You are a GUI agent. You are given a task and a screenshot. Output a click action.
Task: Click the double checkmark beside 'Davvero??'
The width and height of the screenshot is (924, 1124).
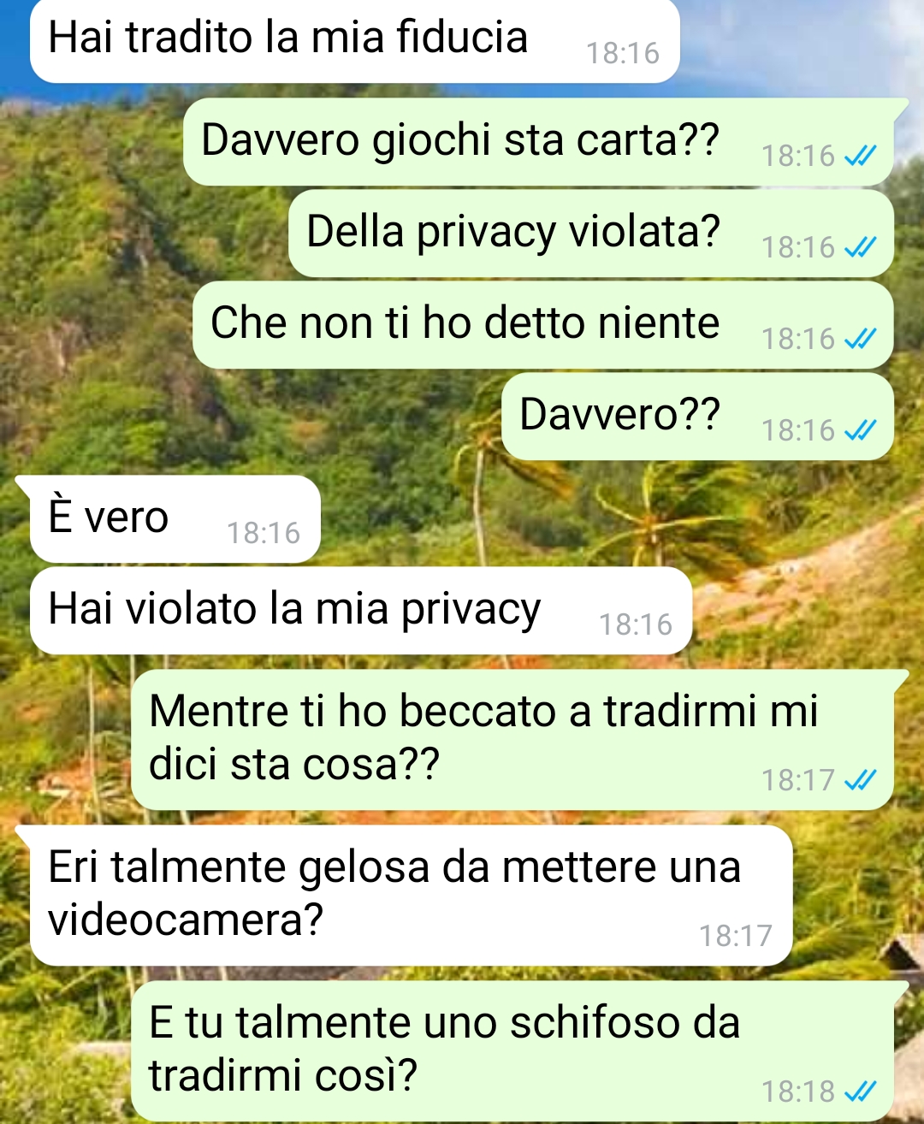(x=860, y=430)
